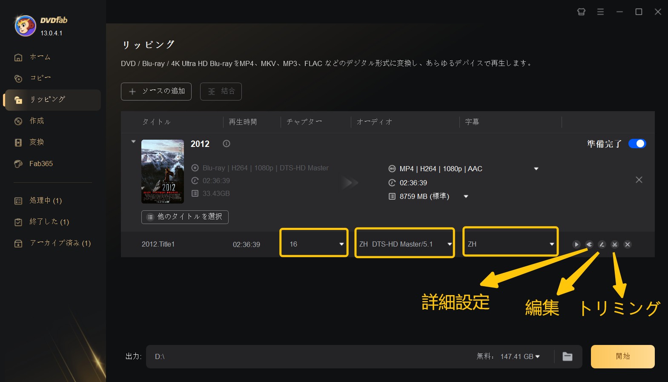Select the リッピング sidebar item
The width and height of the screenshot is (668, 382).
pos(53,100)
